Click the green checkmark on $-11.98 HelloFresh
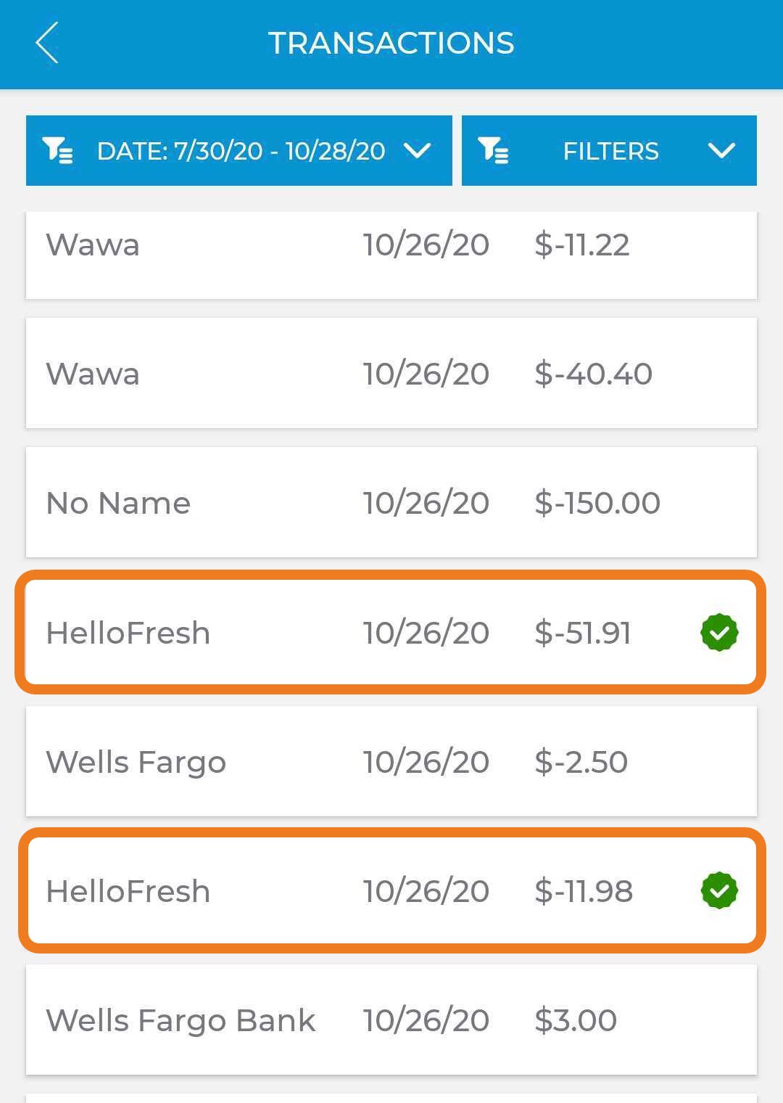 click(719, 890)
